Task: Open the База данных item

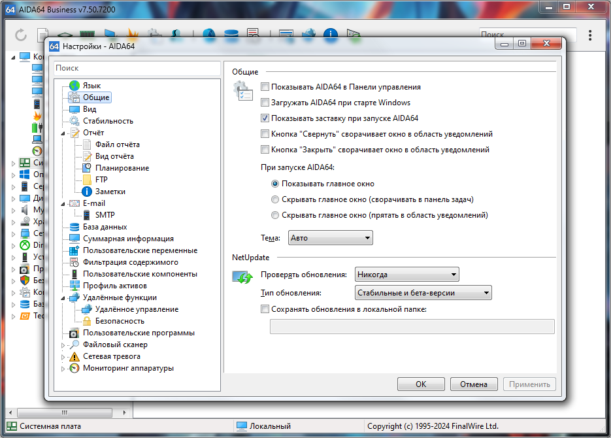Action: click(x=98, y=227)
